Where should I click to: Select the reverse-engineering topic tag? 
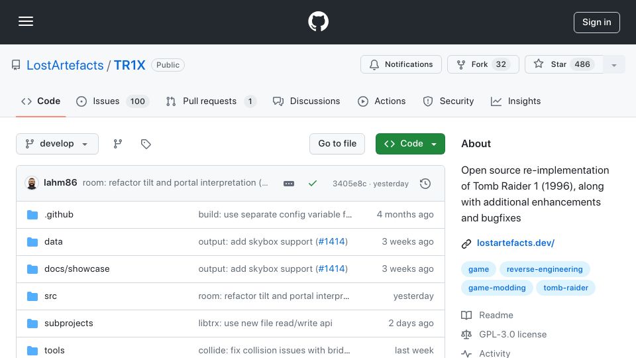point(545,269)
